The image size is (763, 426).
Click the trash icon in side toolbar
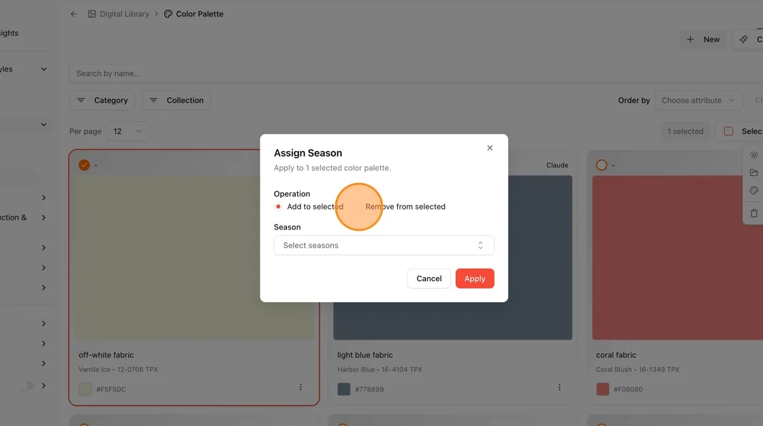(753, 214)
